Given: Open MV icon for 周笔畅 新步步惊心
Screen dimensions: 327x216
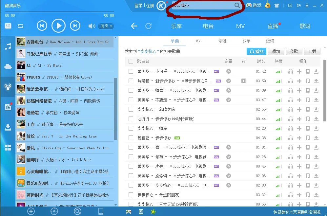Looking at the screenshot, I should pos(244,81).
